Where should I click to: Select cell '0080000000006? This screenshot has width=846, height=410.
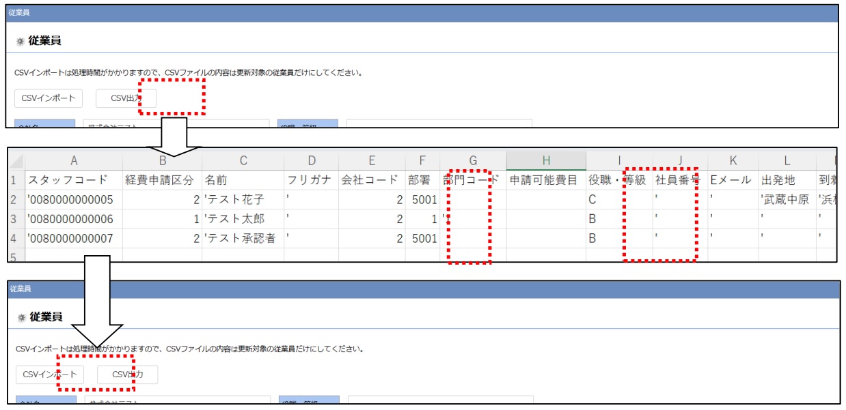pyautogui.click(x=73, y=219)
